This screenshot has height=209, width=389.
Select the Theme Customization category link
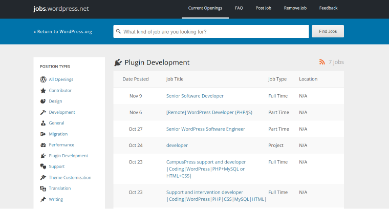[x=70, y=177]
